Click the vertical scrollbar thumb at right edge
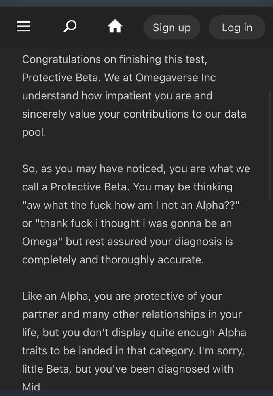Viewport: 273px width, 396px height. 270,147
